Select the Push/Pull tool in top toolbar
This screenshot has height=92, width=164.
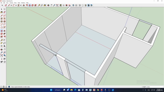pos(24,5)
